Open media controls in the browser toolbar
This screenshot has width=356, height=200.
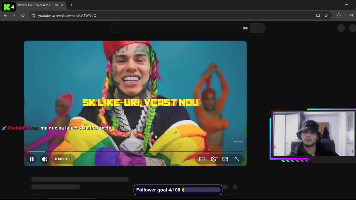coord(351,15)
